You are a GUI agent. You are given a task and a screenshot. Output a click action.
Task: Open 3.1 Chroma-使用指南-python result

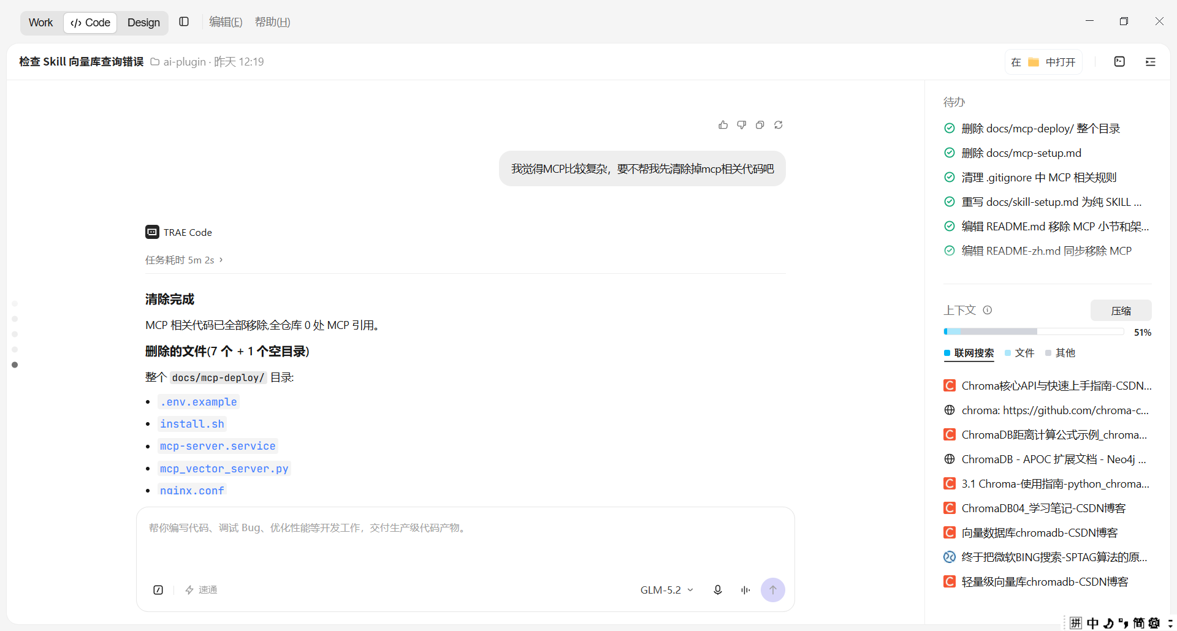1047,484
